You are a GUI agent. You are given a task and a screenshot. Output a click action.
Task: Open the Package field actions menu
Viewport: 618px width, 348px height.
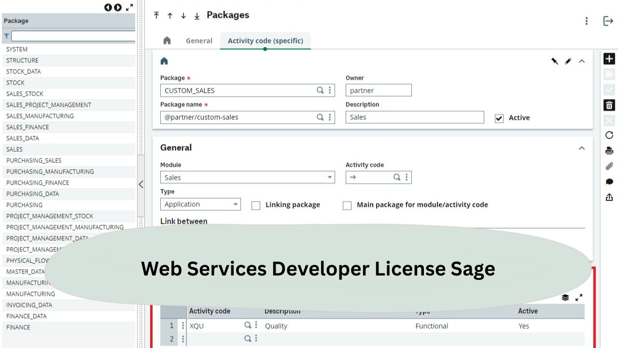tap(330, 90)
